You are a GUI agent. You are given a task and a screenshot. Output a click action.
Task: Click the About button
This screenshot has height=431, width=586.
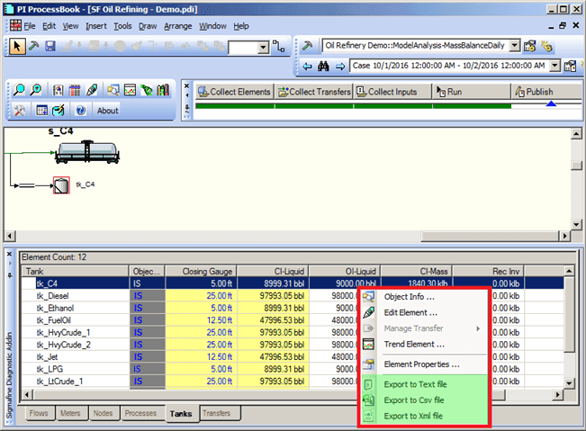click(x=107, y=111)
